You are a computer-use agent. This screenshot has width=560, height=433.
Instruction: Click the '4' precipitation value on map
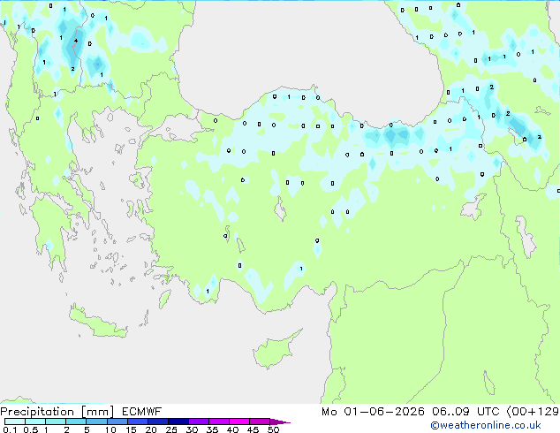coord(76,41)
